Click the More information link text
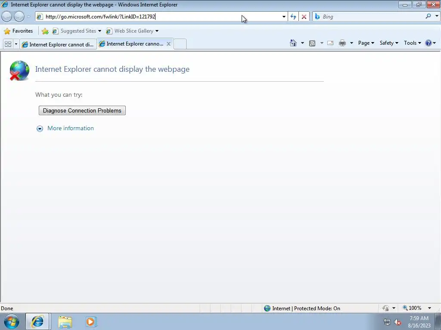 point(71,128)
